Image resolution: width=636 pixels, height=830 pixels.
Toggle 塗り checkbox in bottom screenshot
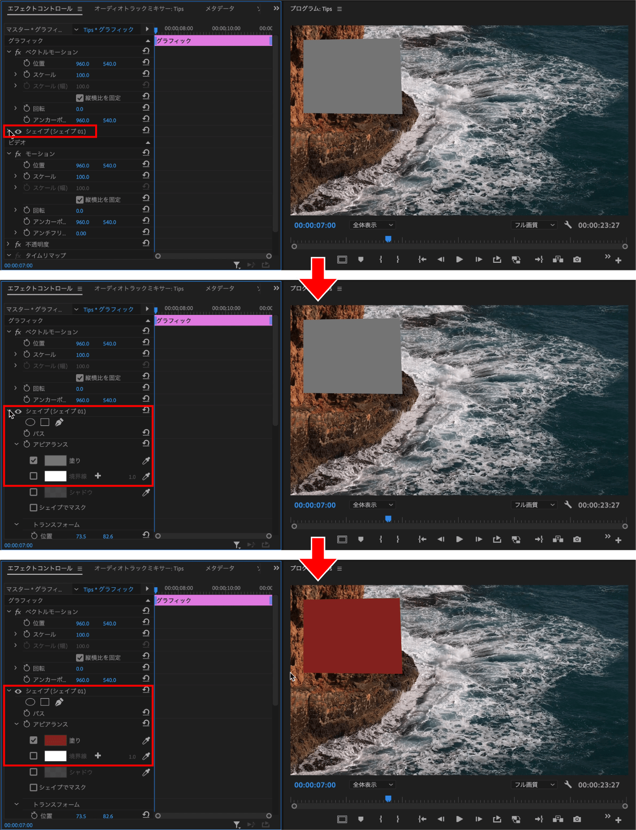(33, 740)
